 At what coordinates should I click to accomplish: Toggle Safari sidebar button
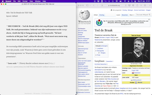point(87,5)
